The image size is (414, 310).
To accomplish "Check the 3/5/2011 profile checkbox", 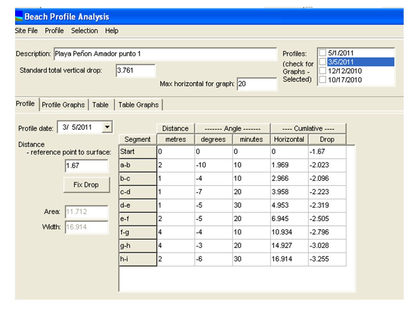I will tap(323, 62).
